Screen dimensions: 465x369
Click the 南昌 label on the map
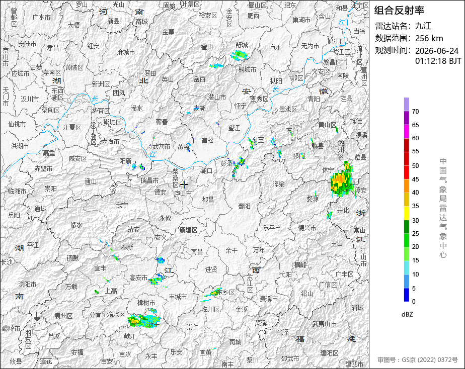197,252
